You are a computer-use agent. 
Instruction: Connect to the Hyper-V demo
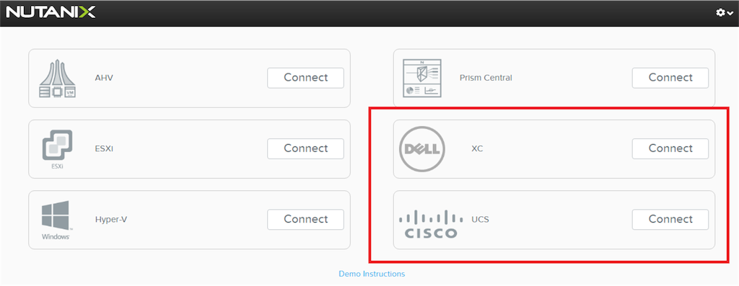305,219
